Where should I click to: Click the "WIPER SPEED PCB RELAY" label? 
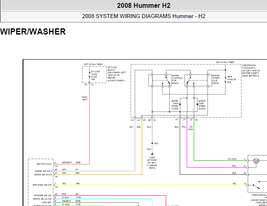(x=216, y=79)
